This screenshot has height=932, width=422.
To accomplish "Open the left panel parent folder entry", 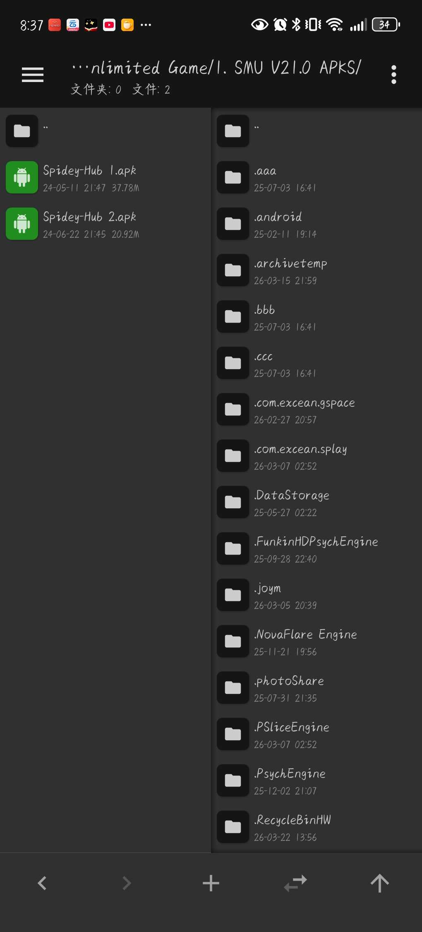I will tap(105, 131).
